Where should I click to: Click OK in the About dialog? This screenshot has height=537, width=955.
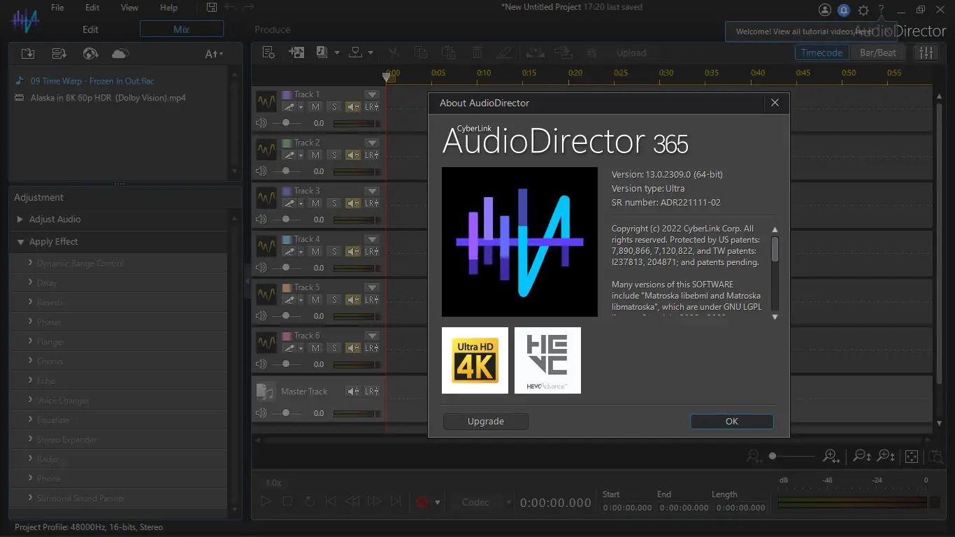[731, 422]
